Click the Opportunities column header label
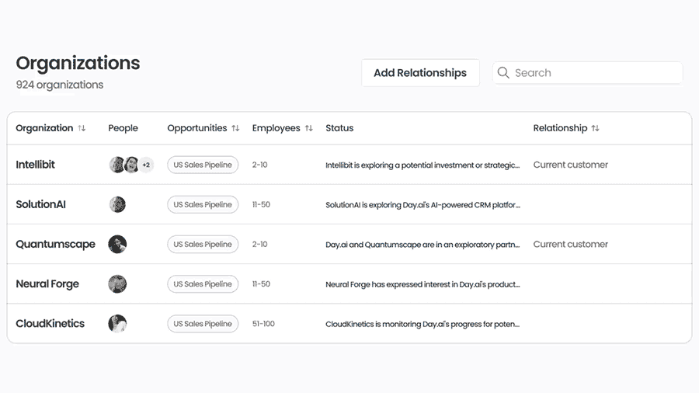699x393 pixels. pyautogui.click(x=197, y=128)
